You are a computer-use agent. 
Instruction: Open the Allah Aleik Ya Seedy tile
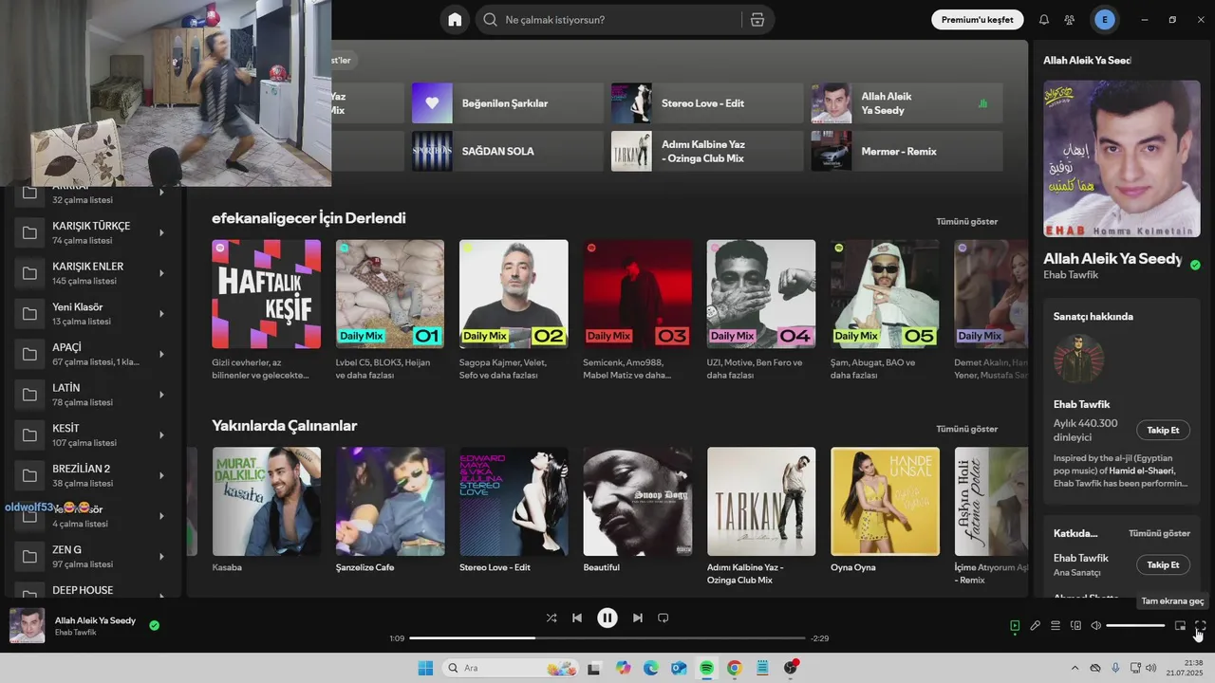click(907, 103)
